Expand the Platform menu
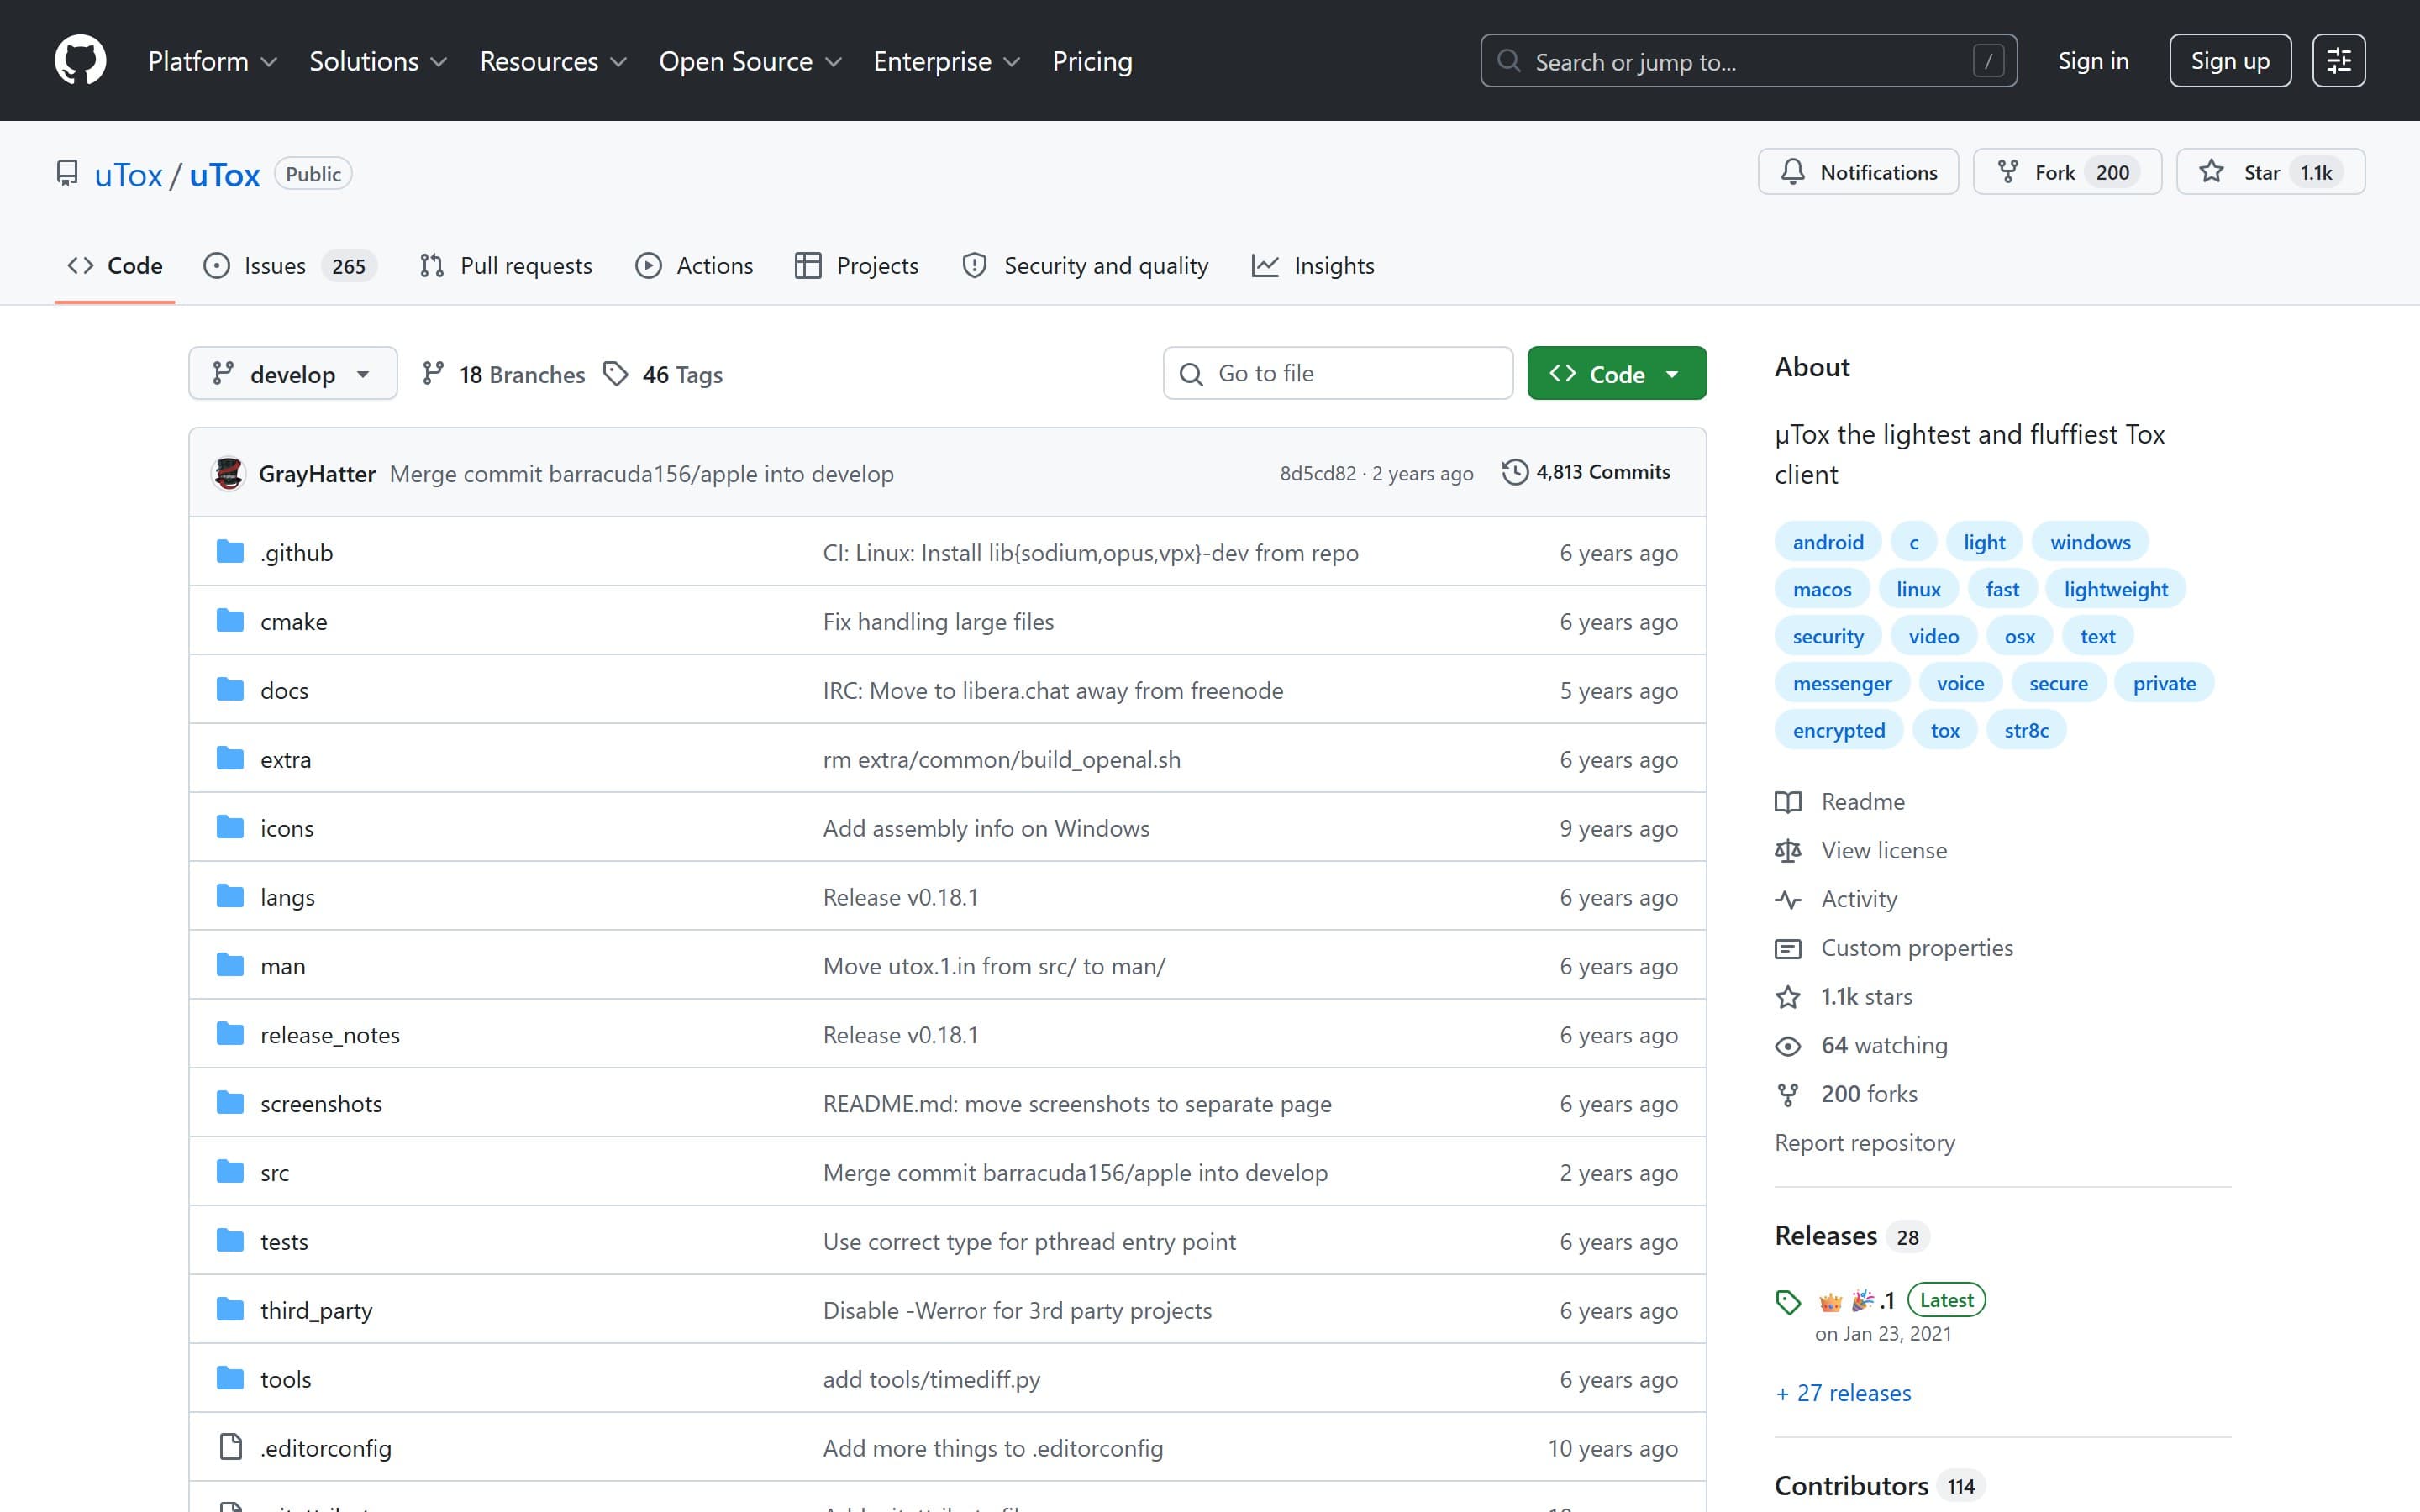 click(x=212, y=61)
